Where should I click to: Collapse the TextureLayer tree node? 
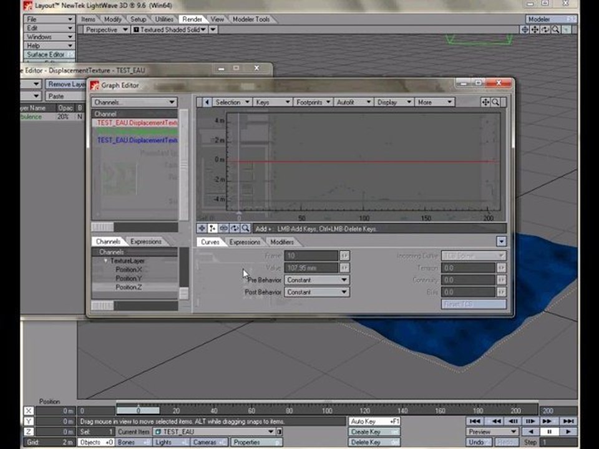105,261
